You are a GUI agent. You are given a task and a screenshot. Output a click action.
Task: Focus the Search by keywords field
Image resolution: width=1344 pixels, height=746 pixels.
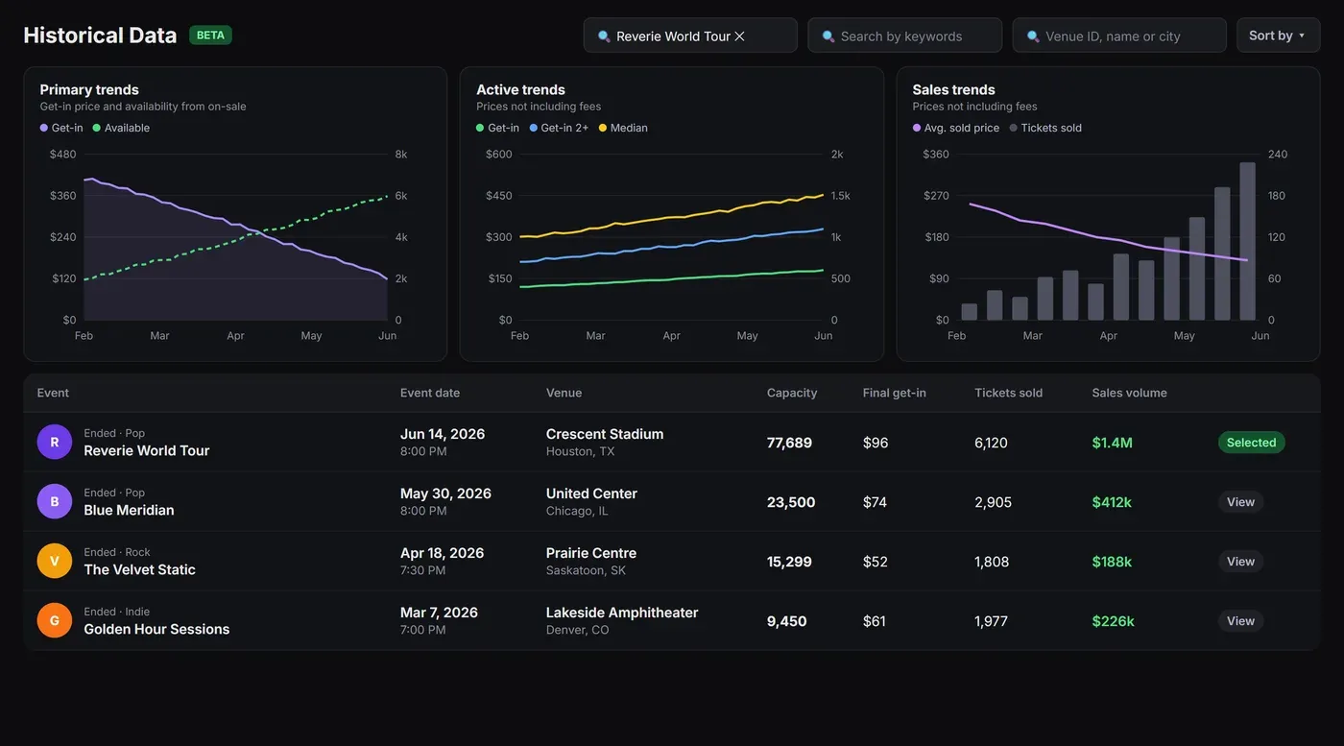(904, 36)
